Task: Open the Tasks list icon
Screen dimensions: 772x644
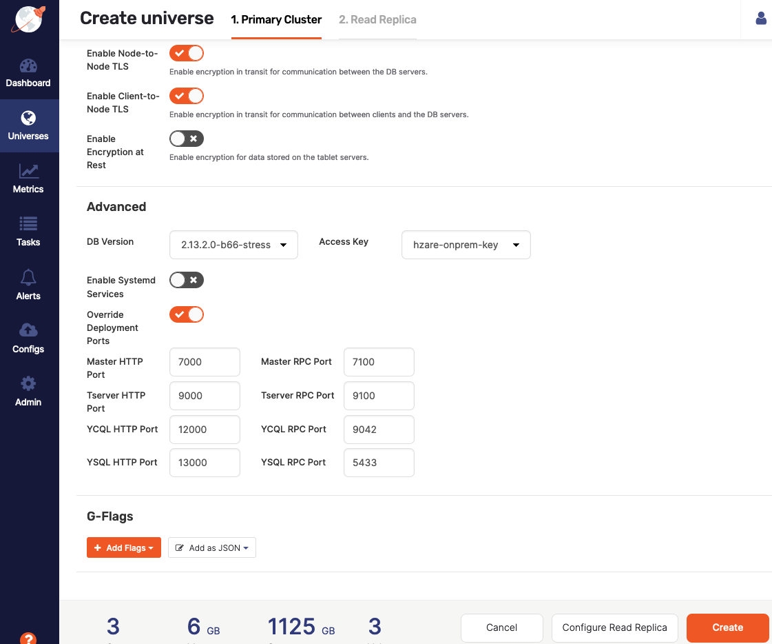Action: click(28, 224)
